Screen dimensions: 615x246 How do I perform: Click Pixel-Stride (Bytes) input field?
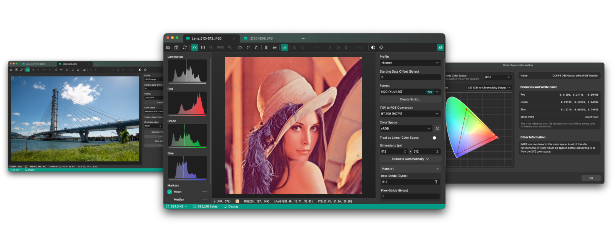[x=410, y=196]
